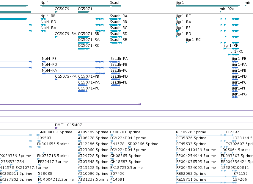This screenshot has width=253, height=184.
Task: Select the Npl4-RA transcript label
Action: tap(48, 28)
